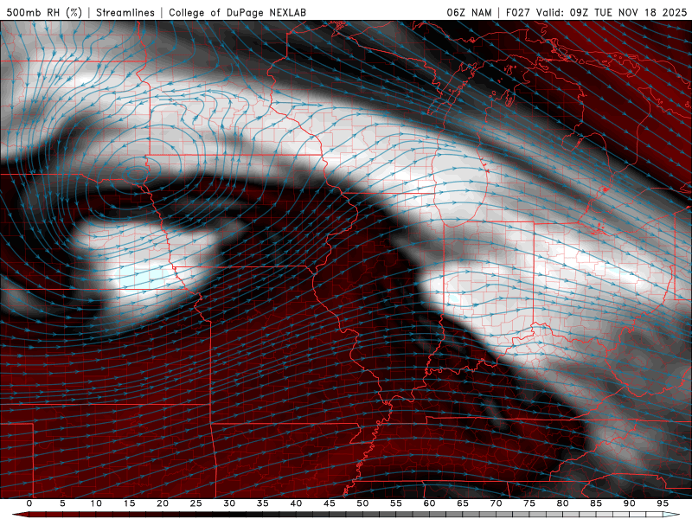The image size is (692, 519).
Task: Click the colorbar label "5"
Action: tap(62, 503)
